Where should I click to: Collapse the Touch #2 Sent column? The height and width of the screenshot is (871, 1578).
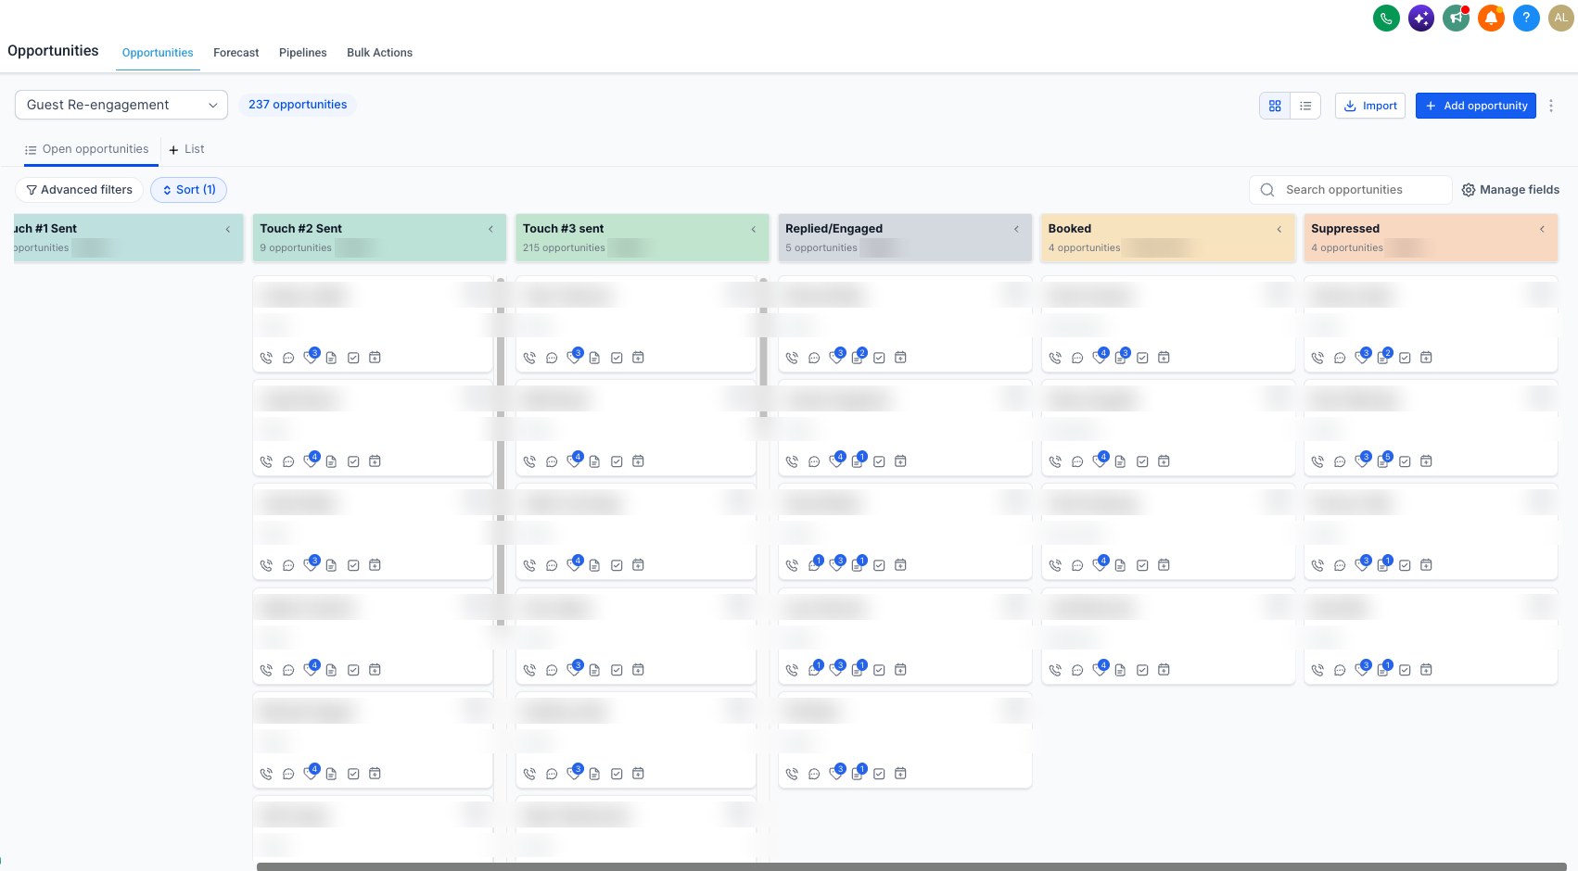coord(490,229)
